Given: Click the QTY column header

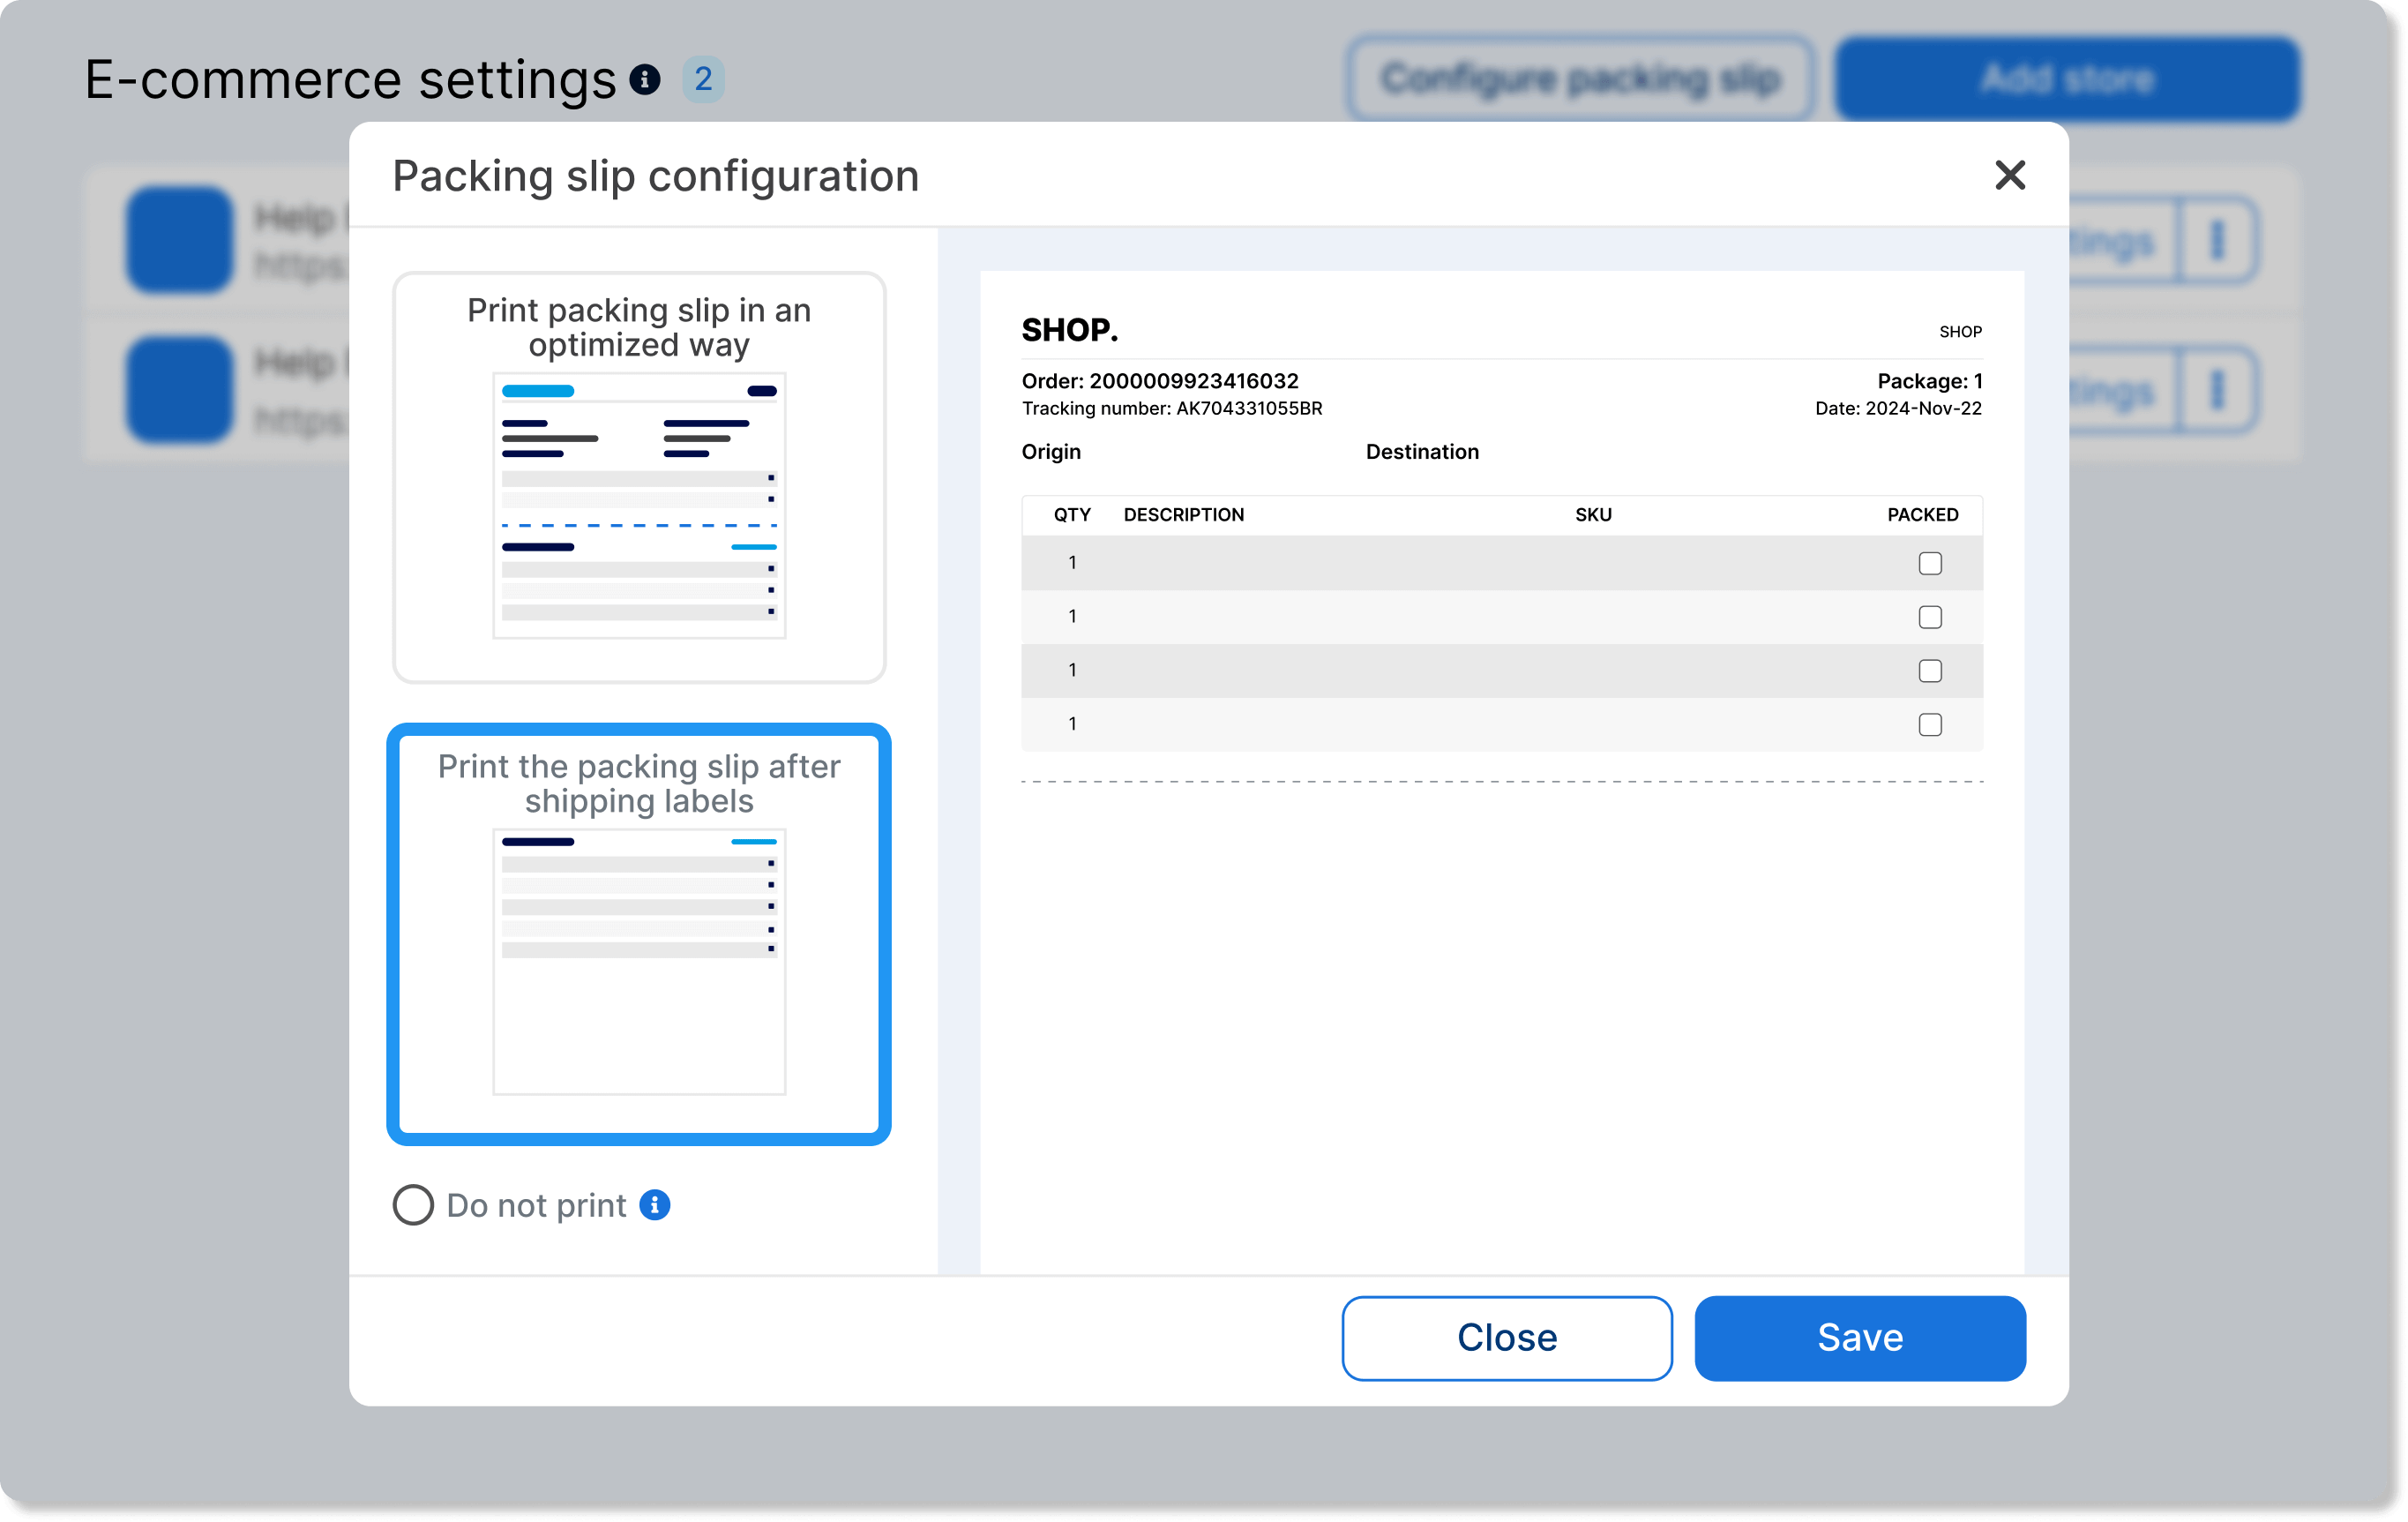Looking at the screenshot, I should (1072, 515).
